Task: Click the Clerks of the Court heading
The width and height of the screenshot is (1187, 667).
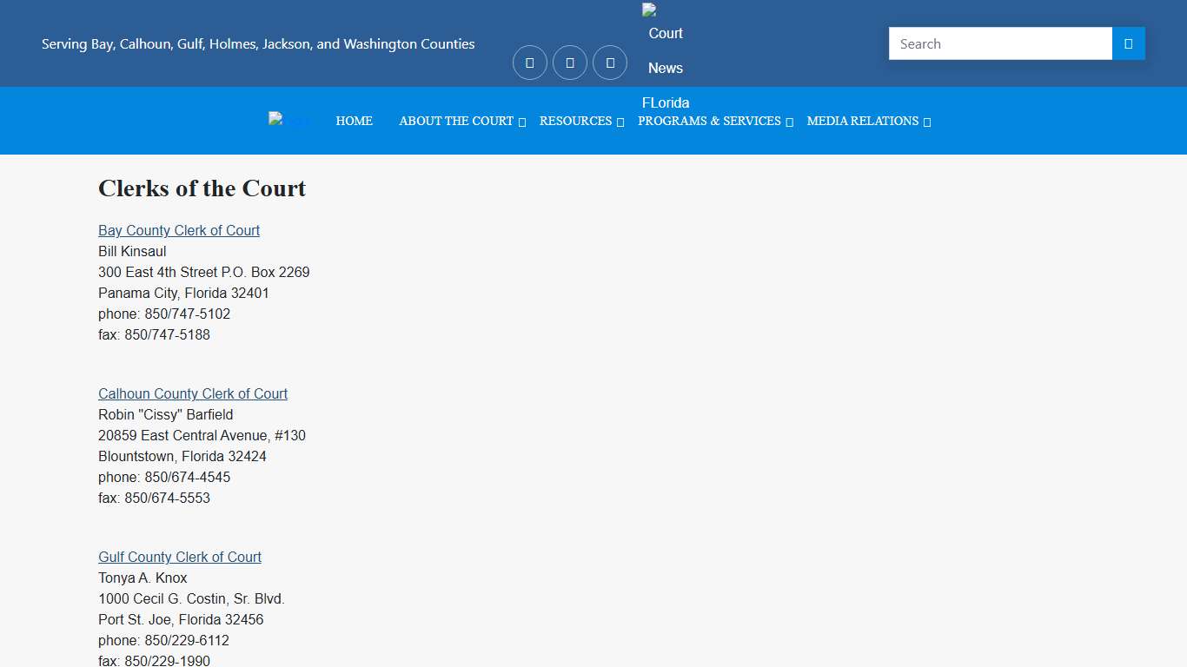Action: click(202, 188)
